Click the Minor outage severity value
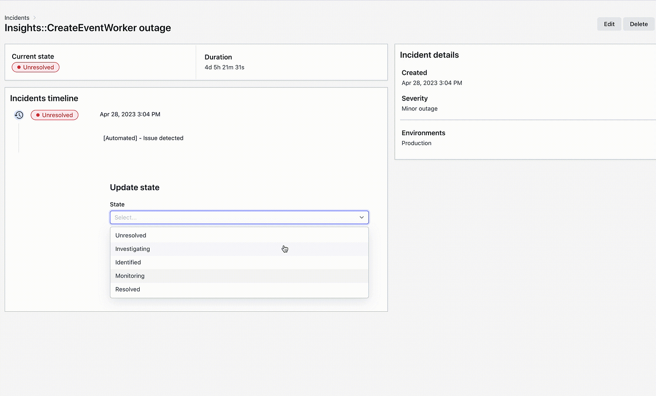The width and height of the screenshot is (656, 396). (419, 109)
